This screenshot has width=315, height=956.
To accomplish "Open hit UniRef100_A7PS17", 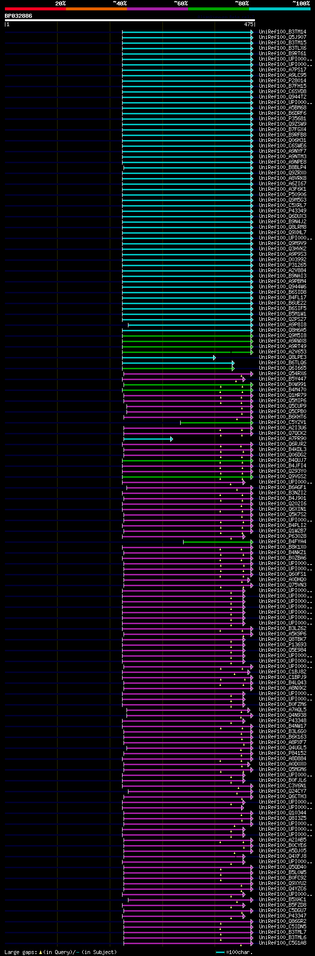I will tap(283, 70).
